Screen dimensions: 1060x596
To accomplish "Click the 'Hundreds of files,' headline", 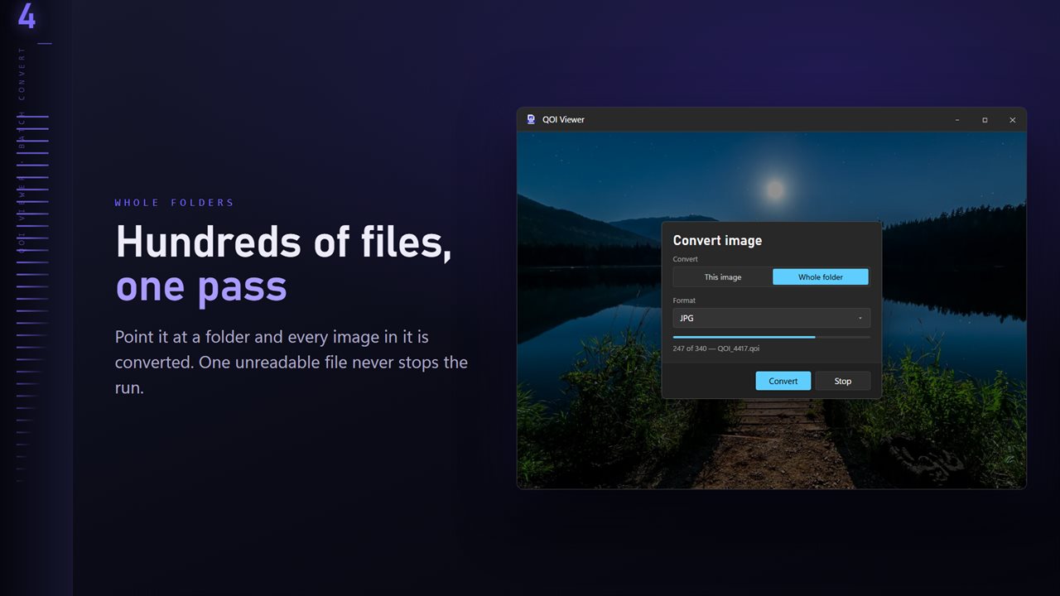I will (284, 243).
